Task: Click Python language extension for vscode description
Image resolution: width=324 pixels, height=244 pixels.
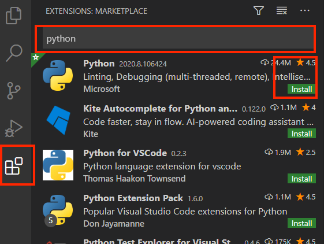Action: coord(162,167)
